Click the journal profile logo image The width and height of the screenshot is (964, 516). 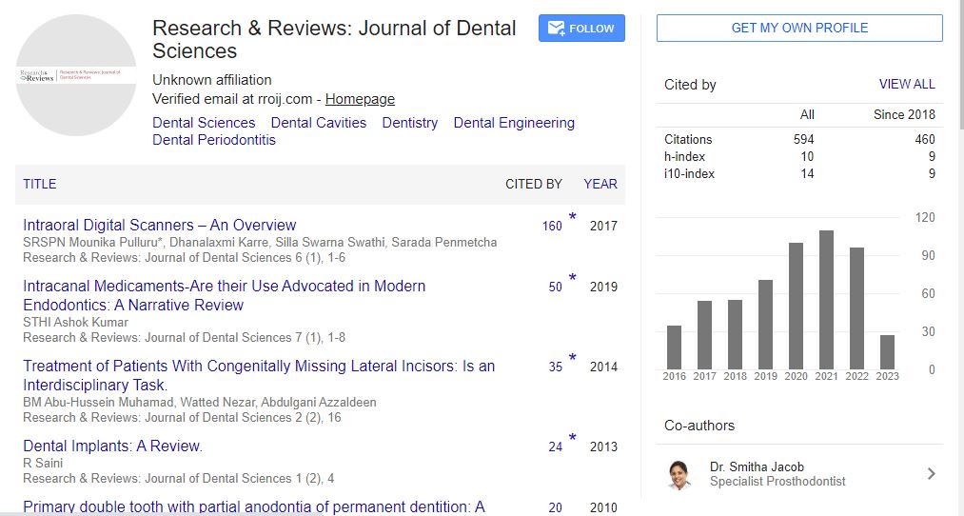pyautogui.click(x=76, y=75)
